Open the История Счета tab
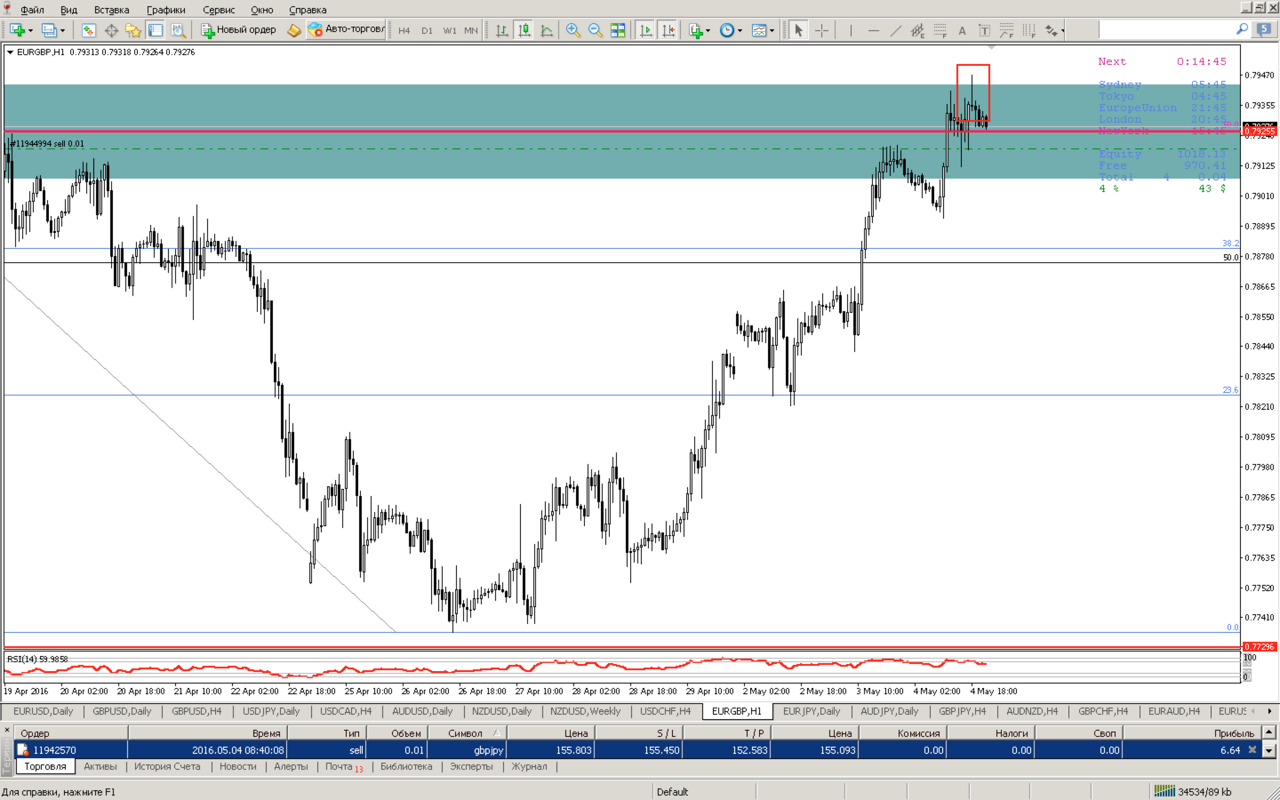This screenshot has width=1280, height=800. pos(167,766)
